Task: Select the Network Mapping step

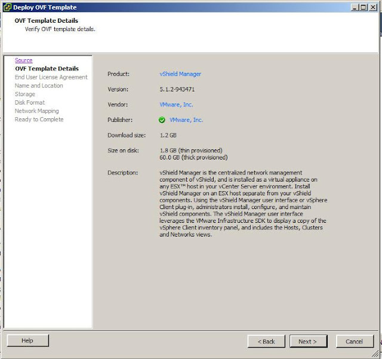Action: coord(37,111)
